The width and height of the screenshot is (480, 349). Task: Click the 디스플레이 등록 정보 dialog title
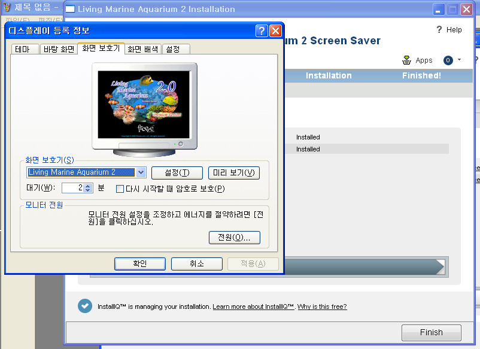pos(49,31)
